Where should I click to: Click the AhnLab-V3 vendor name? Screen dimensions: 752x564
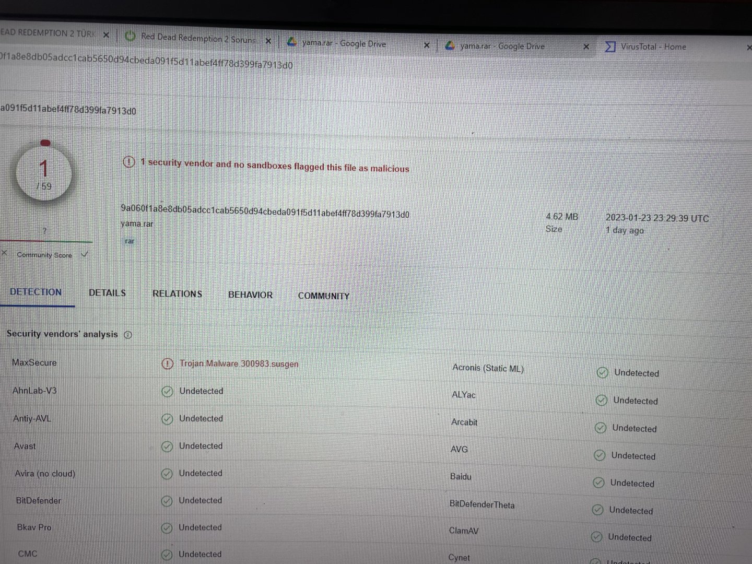pyautogui.click(x=34, y=391)
